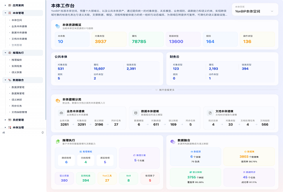The width and height of the screenshot is (283, 192).
Task: Click the sidebar vertical scrollbar
Action: pyautogui.click(x=46, y=60)
